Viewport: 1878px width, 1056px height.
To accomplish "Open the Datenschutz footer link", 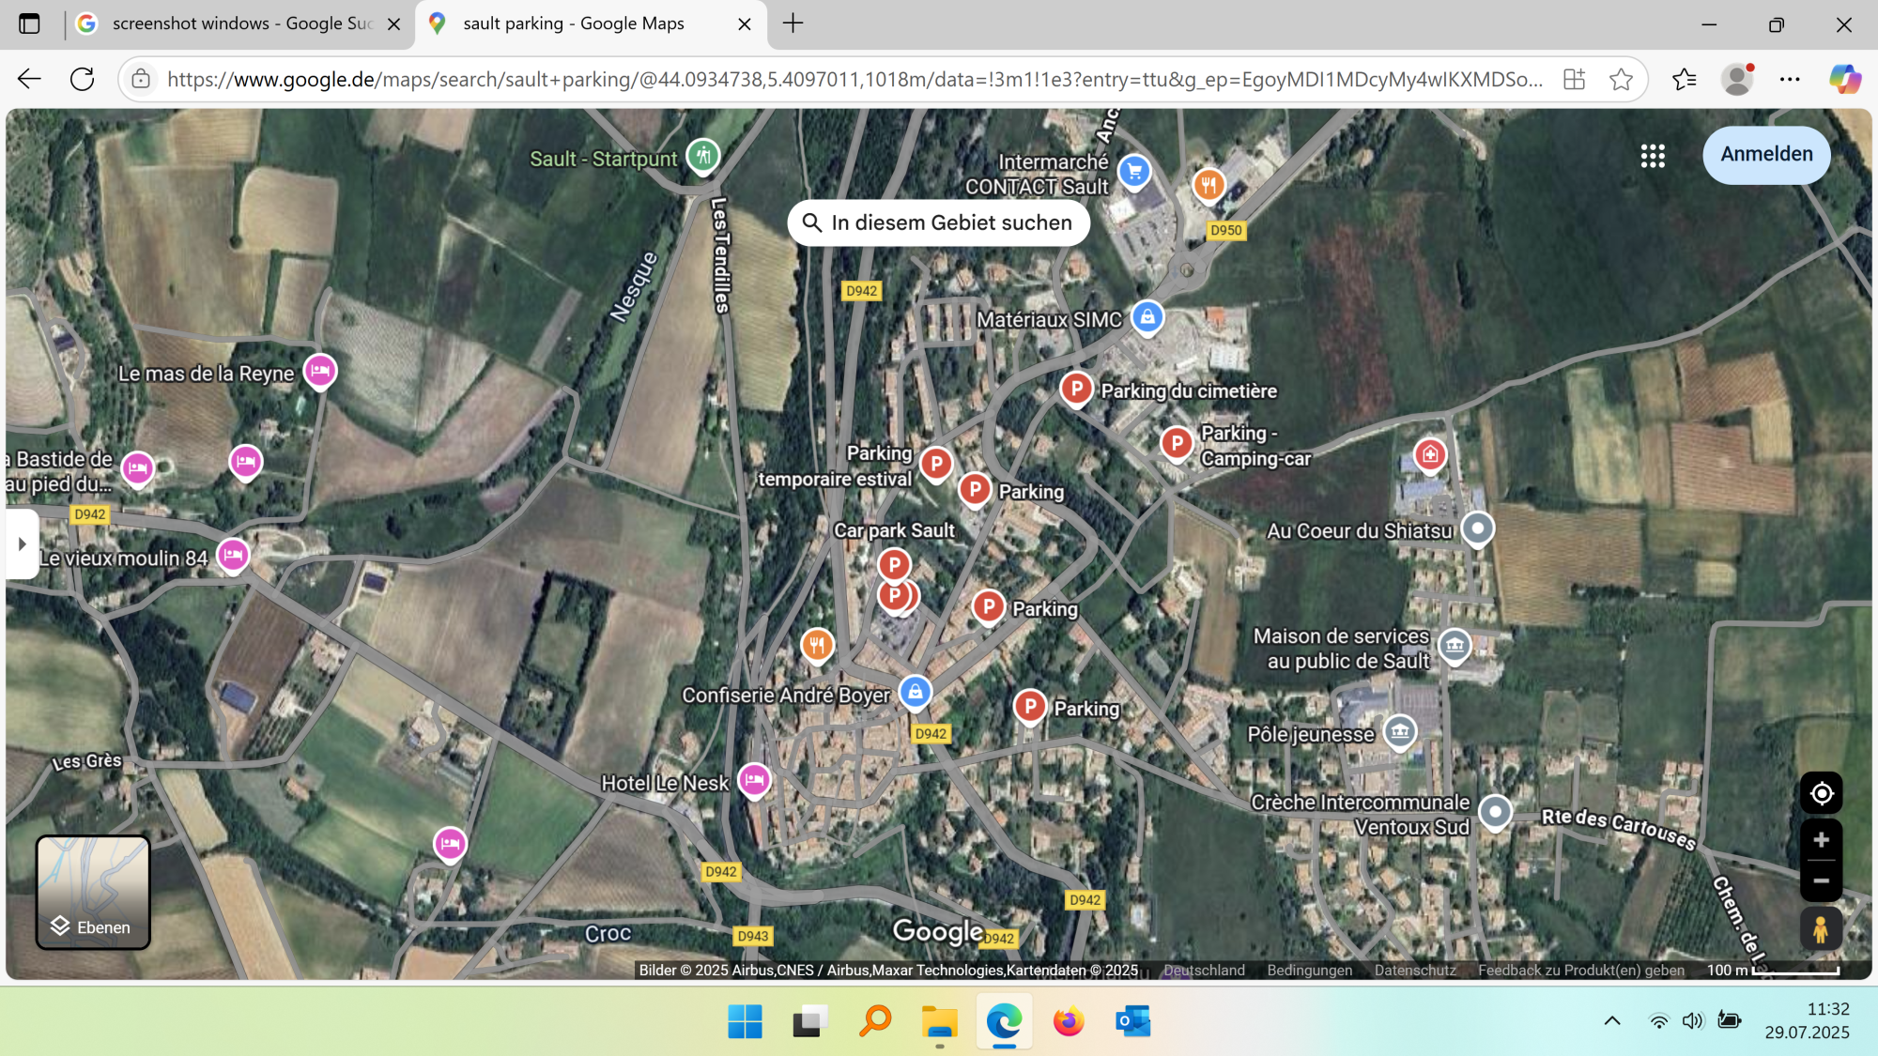I will (x=1414, y=970).
